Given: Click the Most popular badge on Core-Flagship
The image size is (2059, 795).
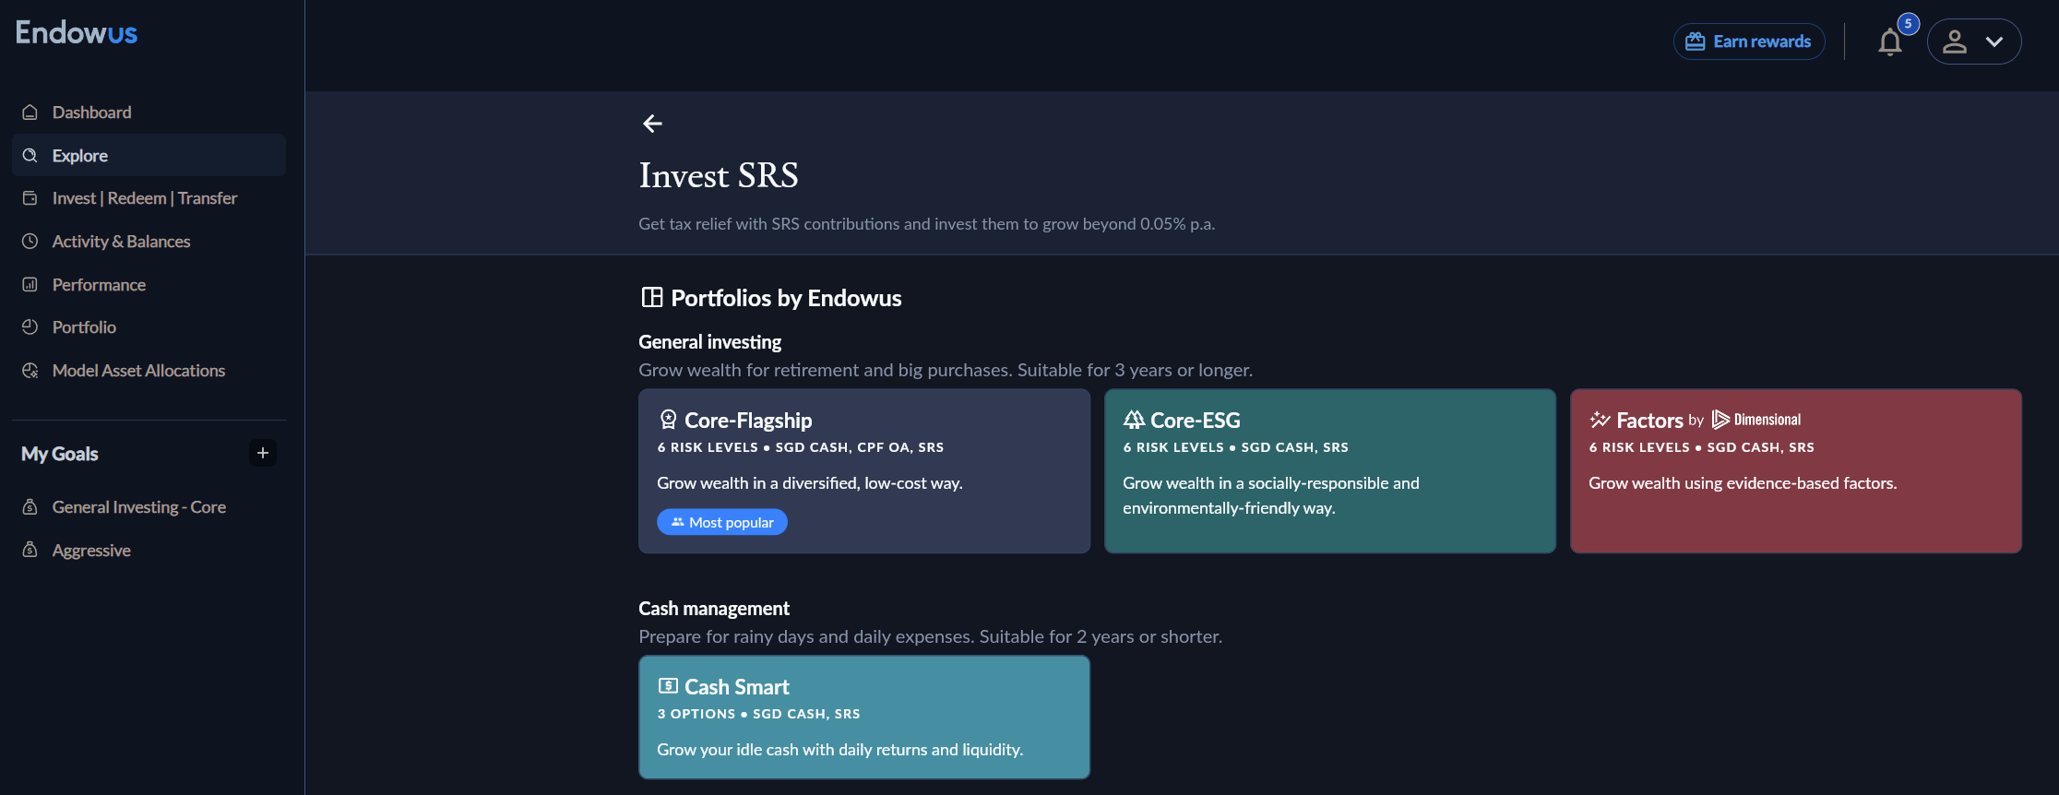Looking at the screenshot, I should click(721, 522).
